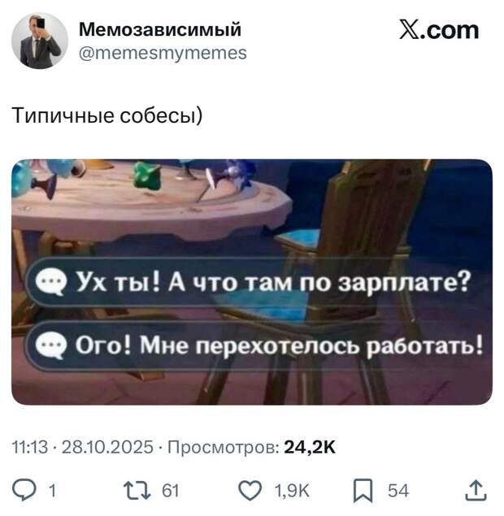Click the chat bubble beside 'Ух ты!'

point(51,282)
